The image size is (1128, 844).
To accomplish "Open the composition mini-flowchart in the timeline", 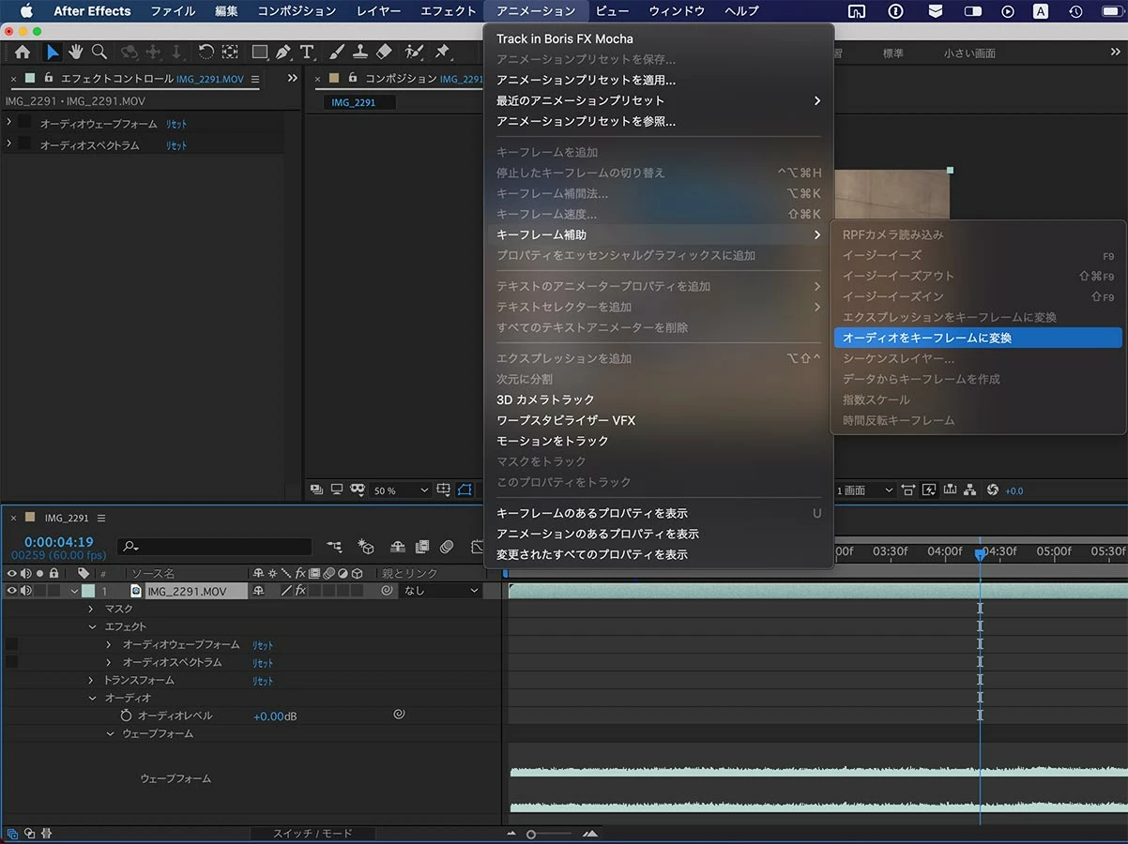I will coord(334,547).
